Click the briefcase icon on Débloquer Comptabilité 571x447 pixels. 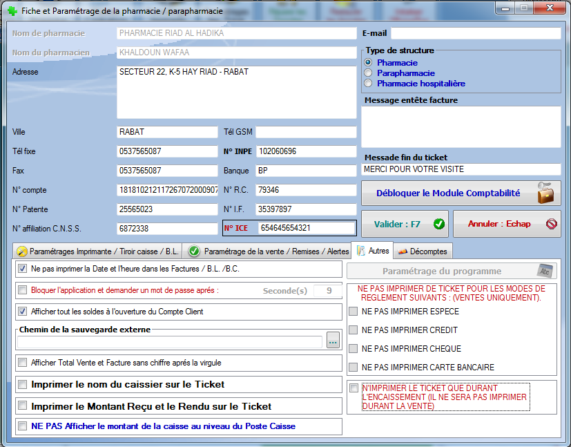pyautogui.click(x=545, y=193)
